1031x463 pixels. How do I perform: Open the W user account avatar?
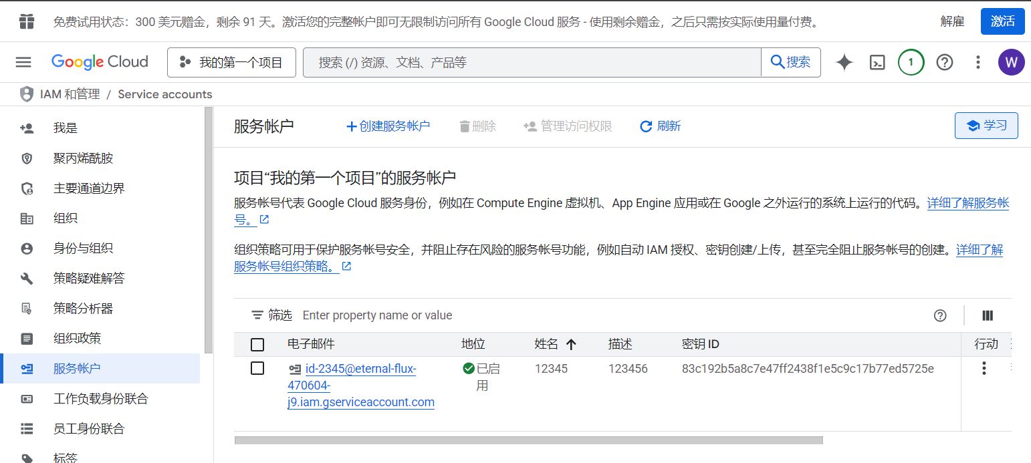(1011, 62)
